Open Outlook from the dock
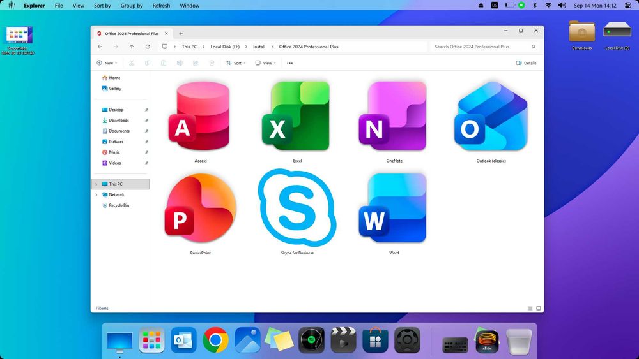639x359 pixels. click(183, 340)
